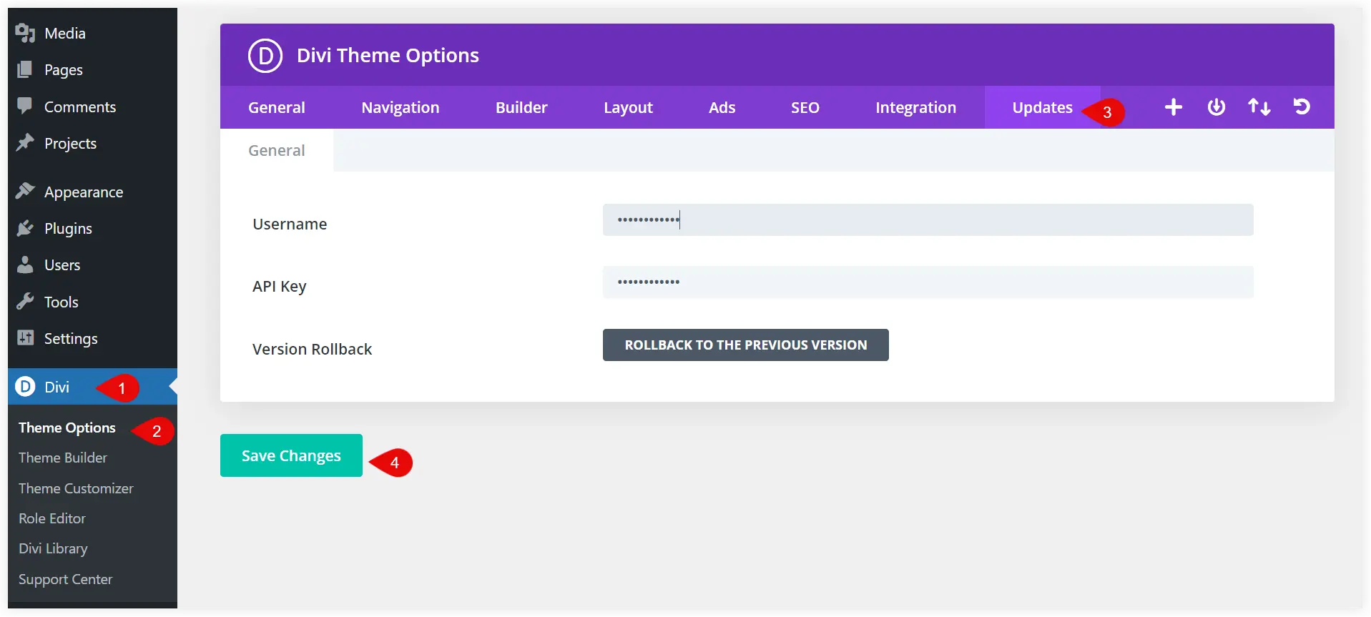Screen dimensions: 1371x617
Task: Click the Username label text
Action: point(290,224)
